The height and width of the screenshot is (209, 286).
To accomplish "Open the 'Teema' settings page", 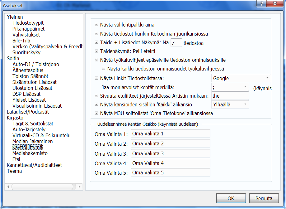I will pyautogui.click(x=14, y=171).
